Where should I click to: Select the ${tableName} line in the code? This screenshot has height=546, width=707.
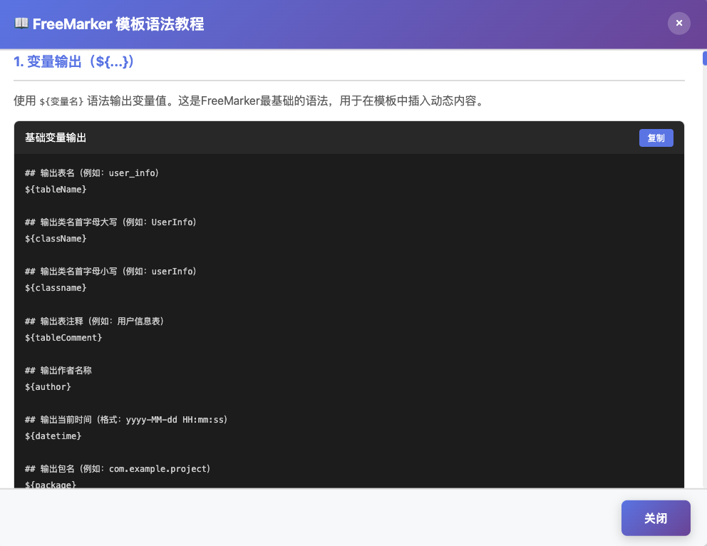[x=56, y=189]
